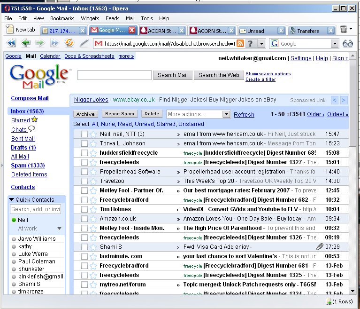The image size is (360, 309).
Task: Click the Google search engine icon
Action: click(275, 43)
